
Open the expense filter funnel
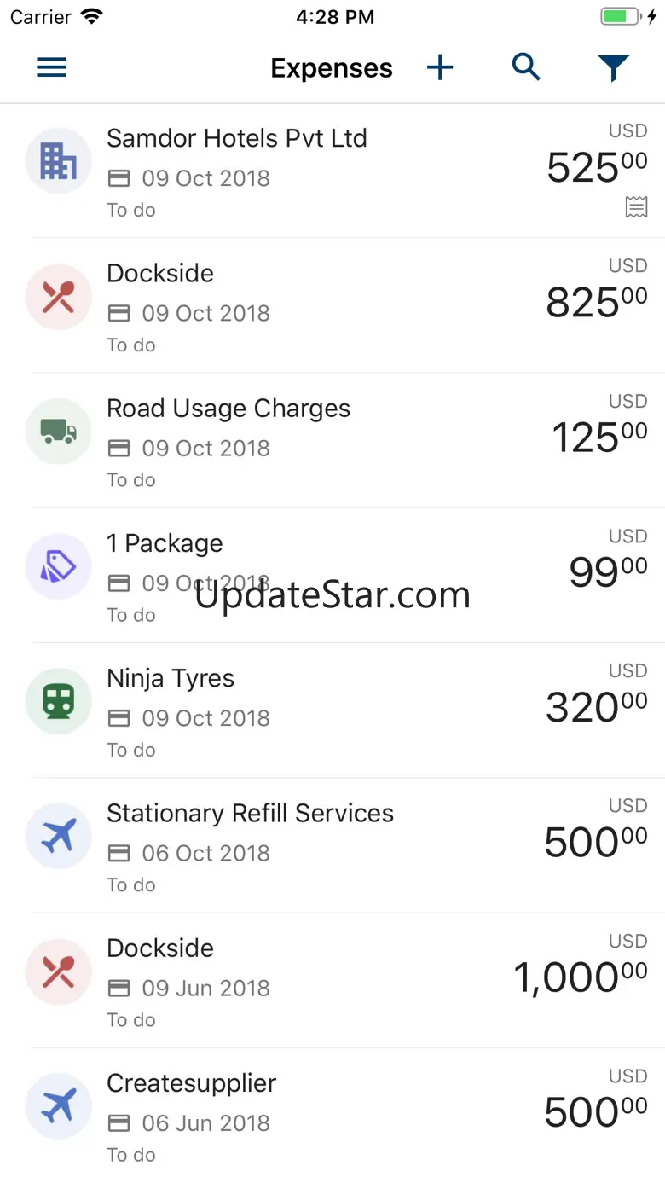(613, 67)
